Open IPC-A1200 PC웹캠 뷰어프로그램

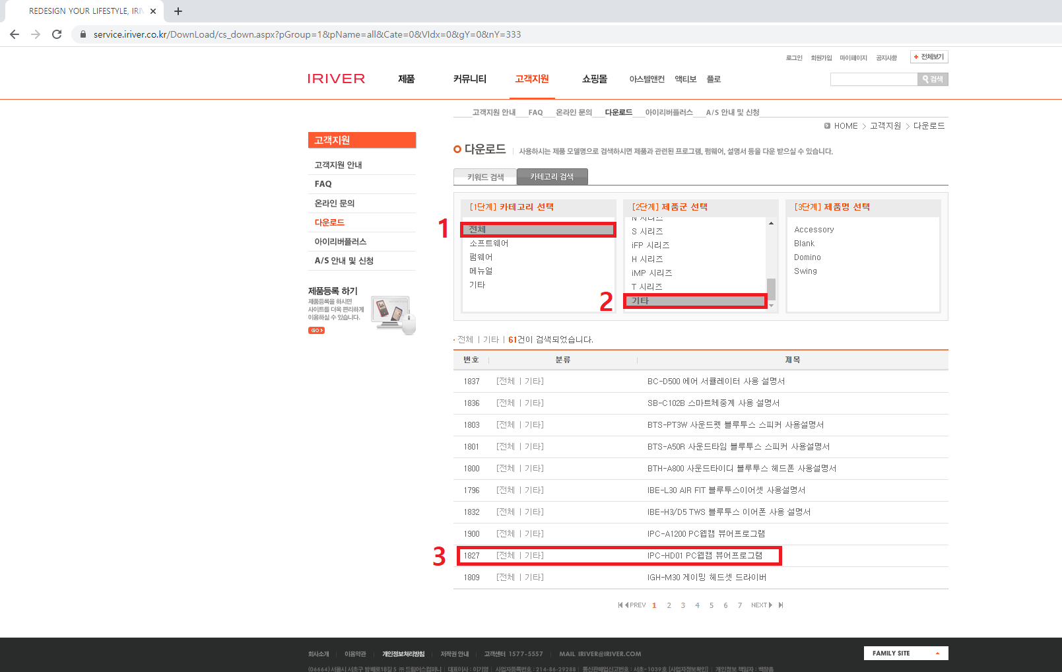pyautogui.click(x=706, y=534)
